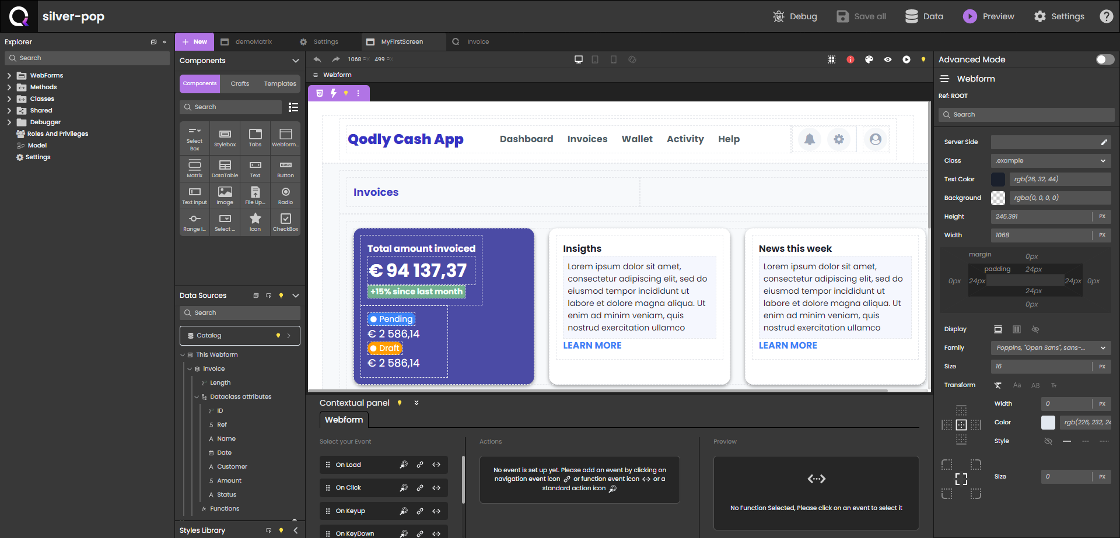This screenshot has width=1120, height=538.
Task: Click the Text Color swatch
Action: [x=998, y=180]
